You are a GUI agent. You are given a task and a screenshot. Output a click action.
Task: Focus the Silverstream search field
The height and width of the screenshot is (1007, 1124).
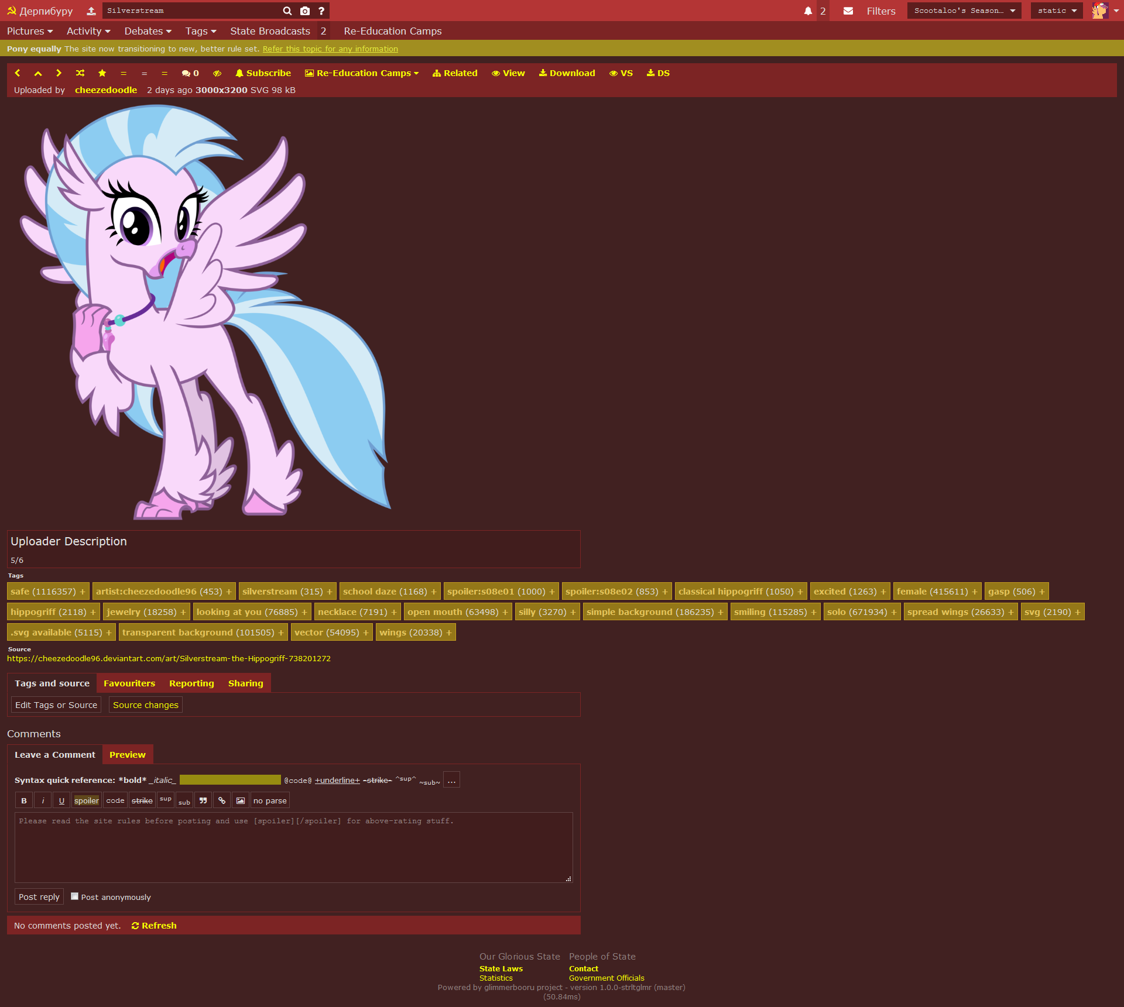190,11
